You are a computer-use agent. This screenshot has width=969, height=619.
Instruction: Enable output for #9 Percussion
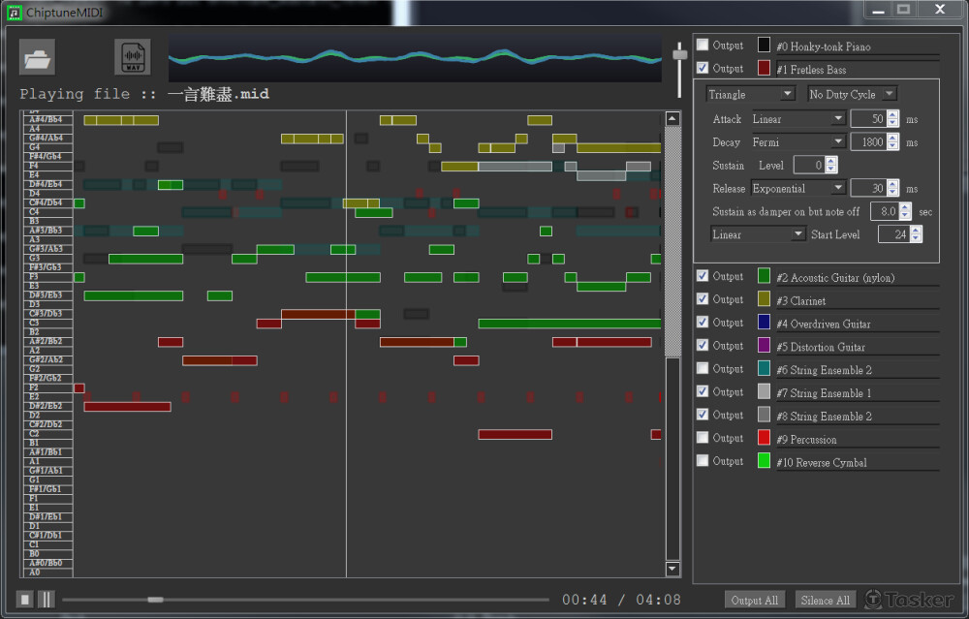point(703,439)
